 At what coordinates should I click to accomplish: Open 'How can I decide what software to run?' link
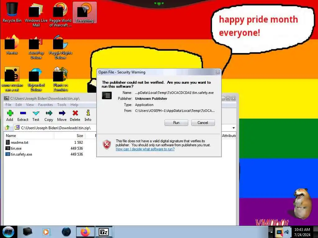pos(145,149)
